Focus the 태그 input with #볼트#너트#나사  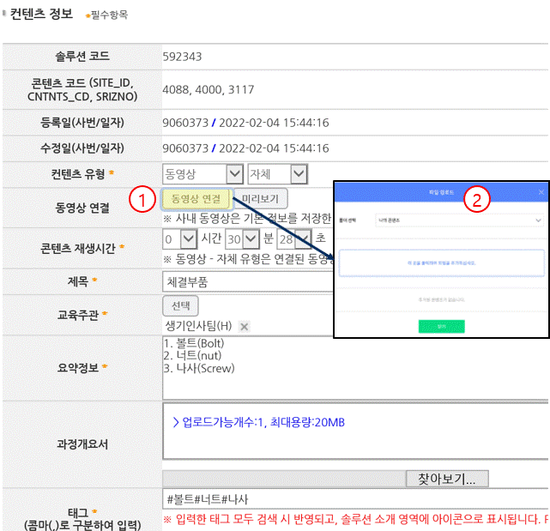pyautogui.click(x=343, y=499)
